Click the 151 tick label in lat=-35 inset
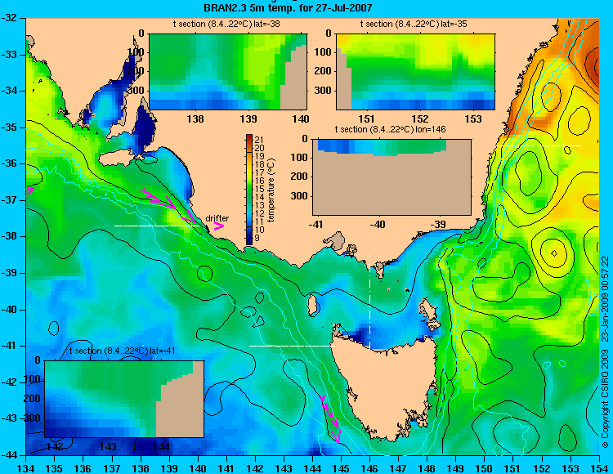The image size is (613, 474). (x=367, y=118)
